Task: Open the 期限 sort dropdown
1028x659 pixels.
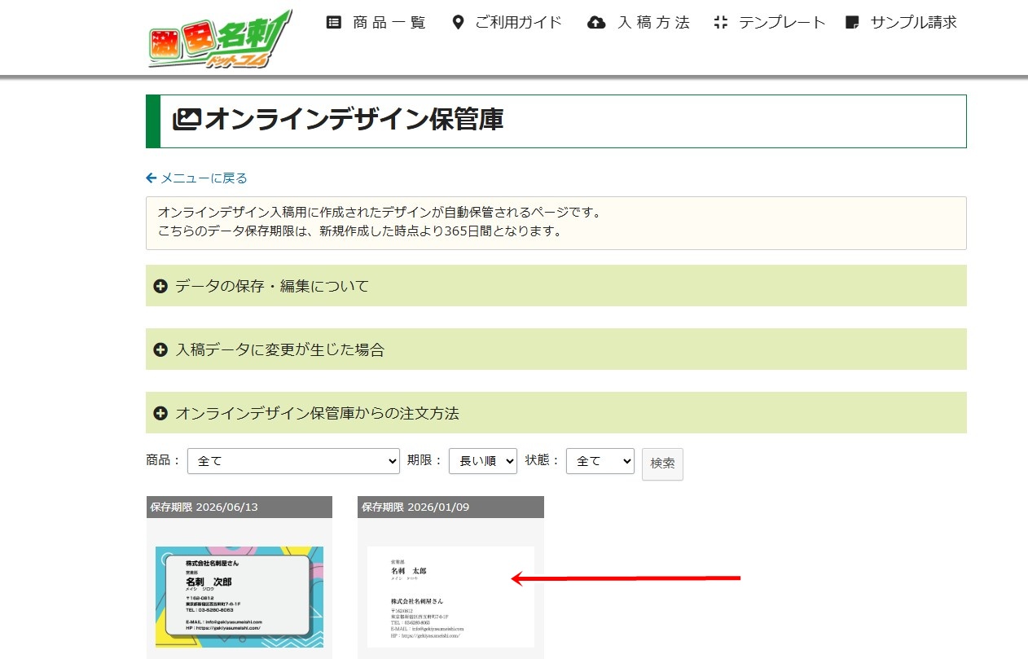Action: [x=483, y=461]
